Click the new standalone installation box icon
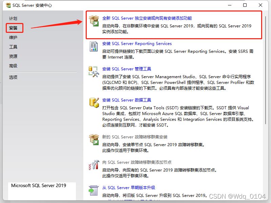This screenshot has height=203, width=271. pyautogui.click(x=93, y=21)
